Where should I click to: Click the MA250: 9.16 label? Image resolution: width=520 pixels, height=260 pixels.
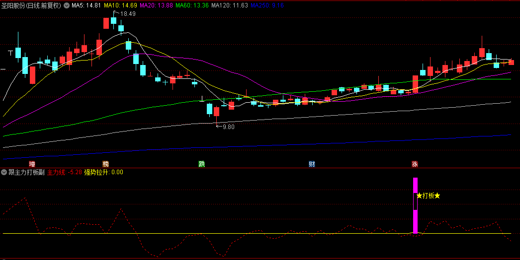pyautogui.click(x=267, y=5)
